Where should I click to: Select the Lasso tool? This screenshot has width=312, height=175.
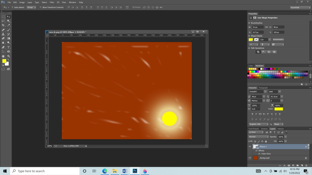3,21
